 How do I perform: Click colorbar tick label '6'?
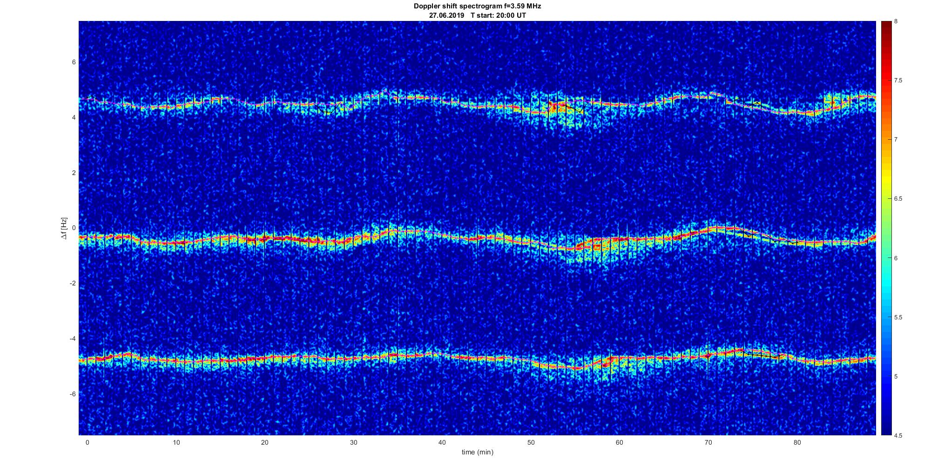896,258
